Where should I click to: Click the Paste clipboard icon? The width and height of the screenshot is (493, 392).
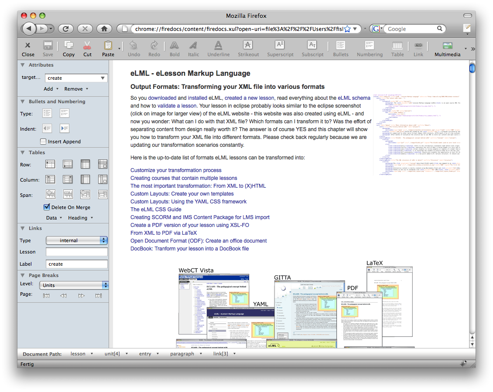pos(108,45)
